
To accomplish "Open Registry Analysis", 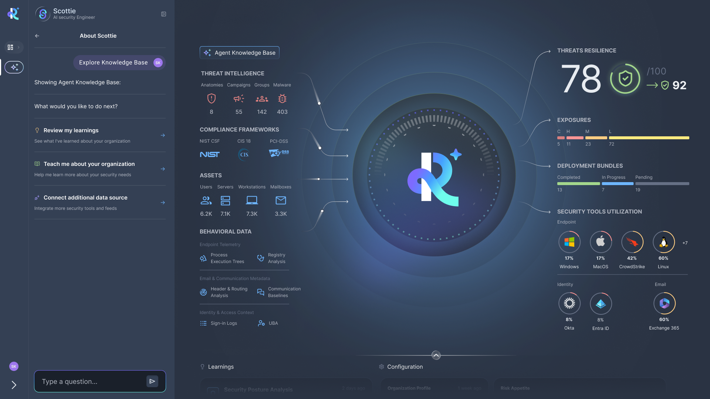I will pos(272,258).
